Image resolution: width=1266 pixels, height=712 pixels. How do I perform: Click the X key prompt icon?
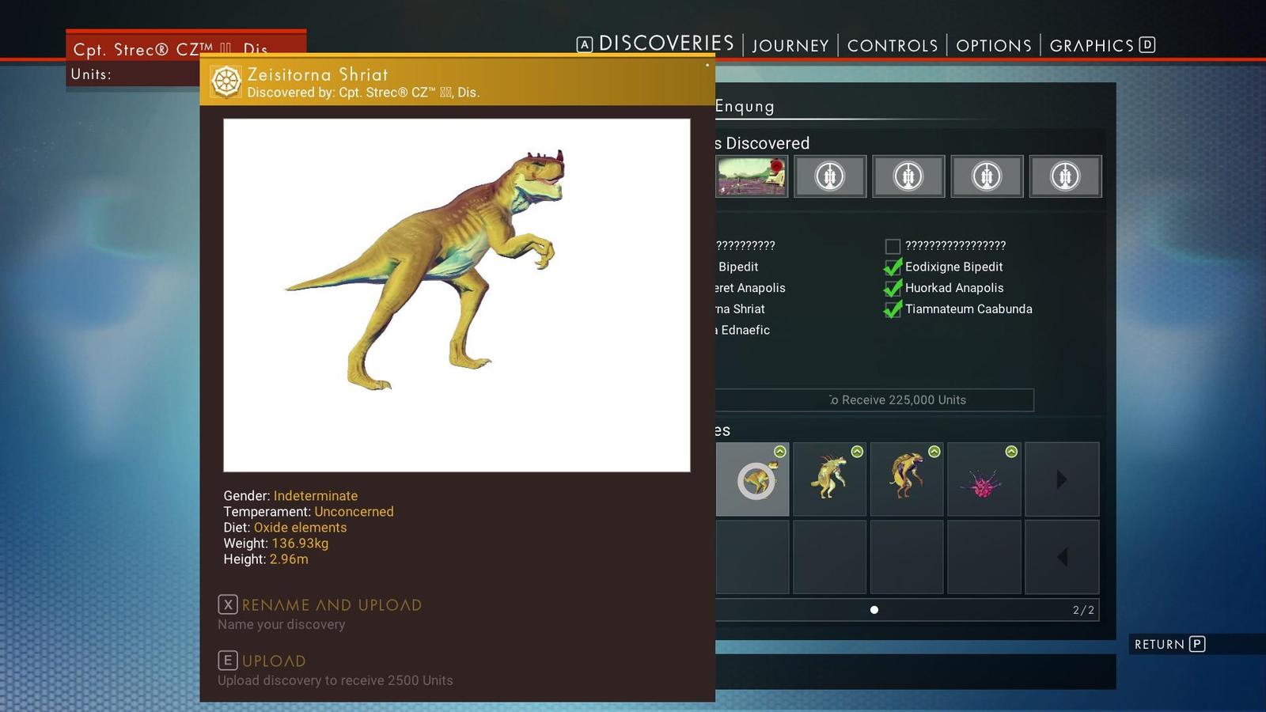(x=228, y=604)
